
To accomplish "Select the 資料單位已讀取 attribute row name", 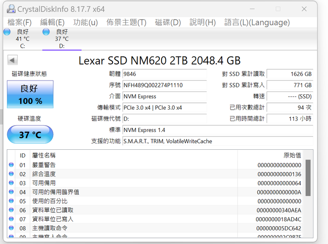I will coord(53,210).
